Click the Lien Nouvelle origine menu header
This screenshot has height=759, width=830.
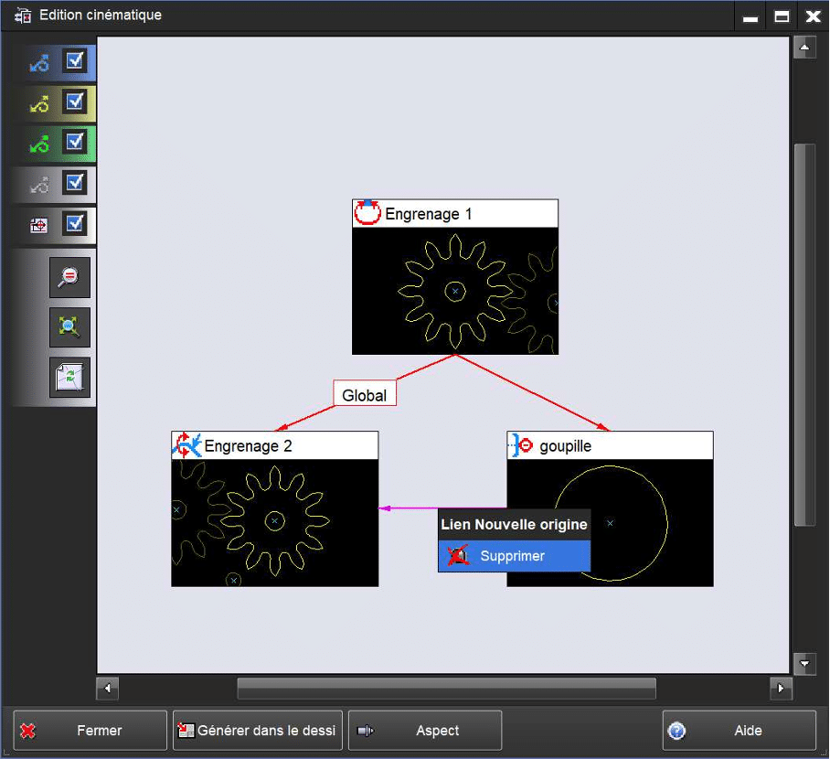click(x=514, y=524)
